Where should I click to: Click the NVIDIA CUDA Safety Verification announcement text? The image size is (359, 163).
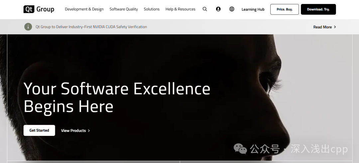pos(91,27)
